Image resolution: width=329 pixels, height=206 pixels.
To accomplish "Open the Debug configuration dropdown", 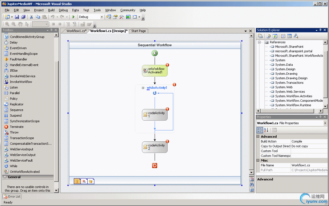I will tap(102, 17).
